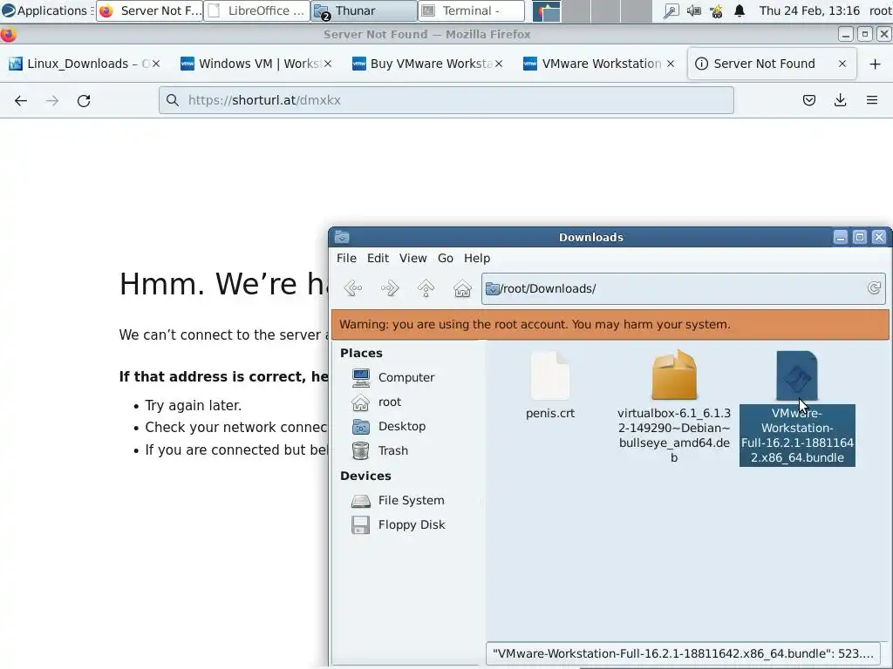Minimize the Downloads Thunar window

(841, 237)
